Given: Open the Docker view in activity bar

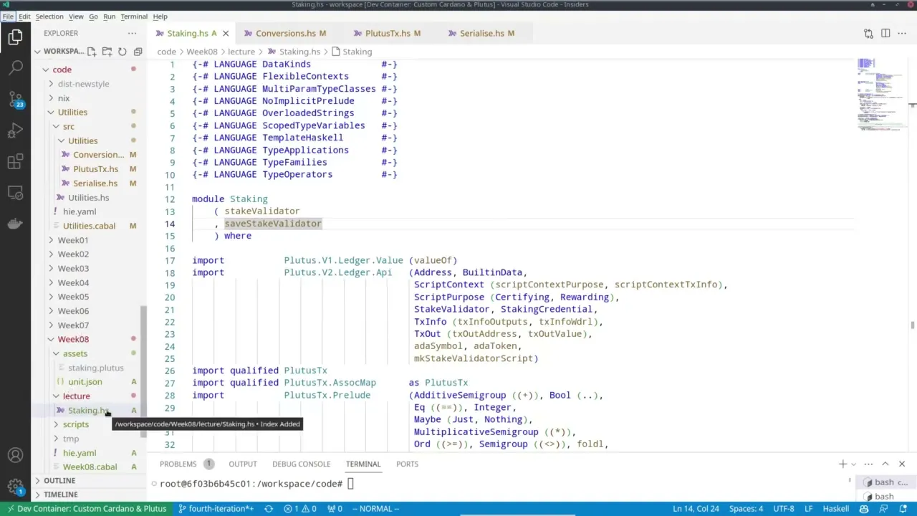Looking at the screenshot, I should (15, 224).
